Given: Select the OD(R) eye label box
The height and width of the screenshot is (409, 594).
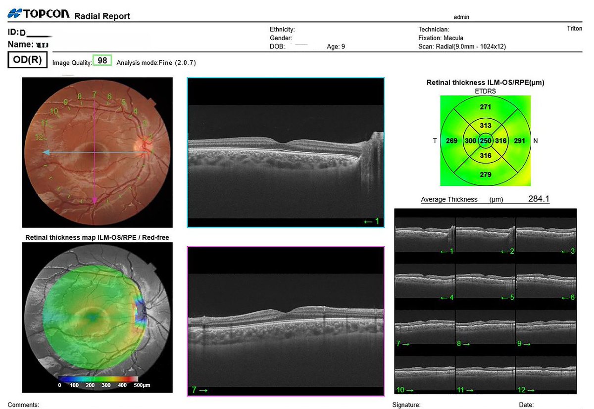Looking at the screenshot, I should (x=28, y=60).
